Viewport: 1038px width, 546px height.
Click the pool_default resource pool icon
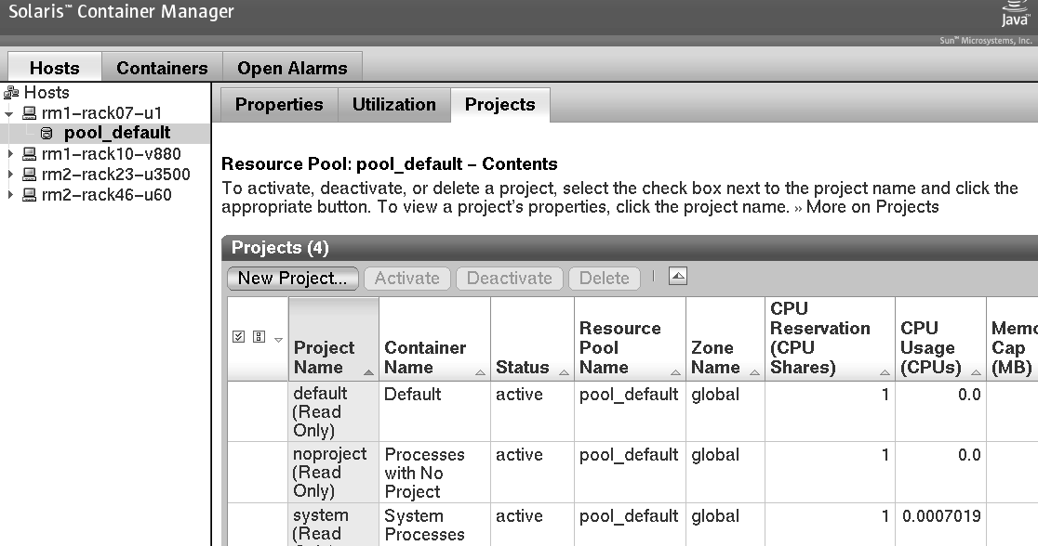(47, 134)
